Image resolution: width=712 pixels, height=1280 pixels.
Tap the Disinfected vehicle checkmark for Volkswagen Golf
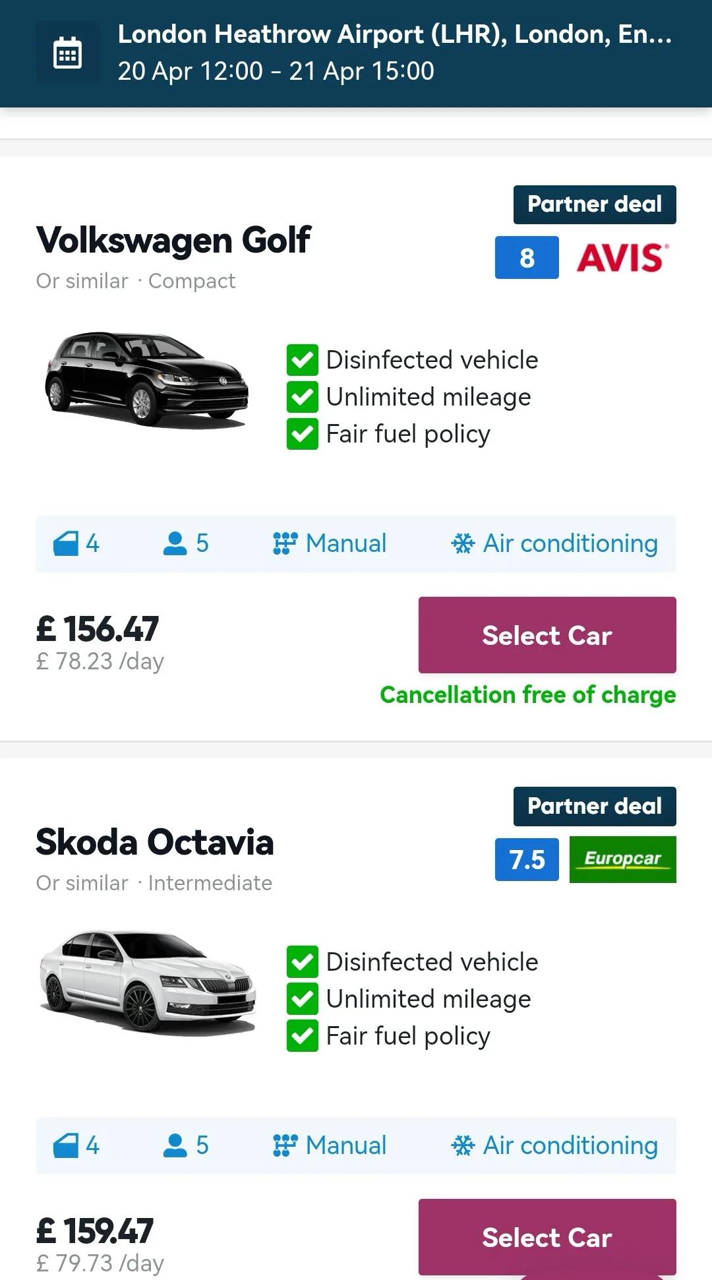tap(303, 360)
